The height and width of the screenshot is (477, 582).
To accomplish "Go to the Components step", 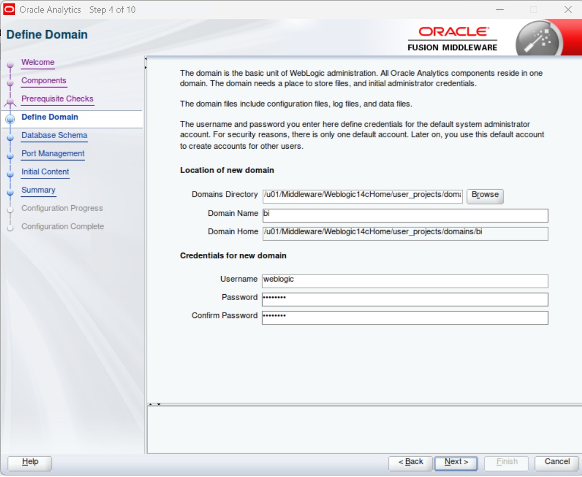I will click(x=44, y=80).
